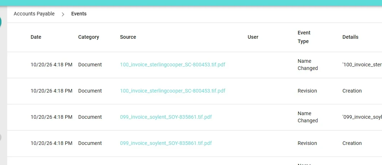Select the date in soylent Revision row

[x=52, y=143]
